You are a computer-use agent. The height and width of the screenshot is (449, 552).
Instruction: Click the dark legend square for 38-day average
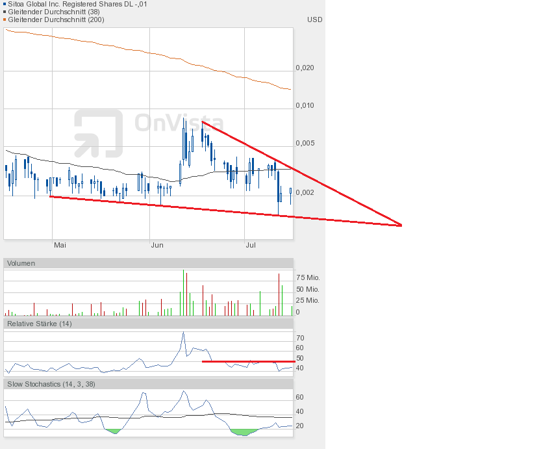(5, 12)
